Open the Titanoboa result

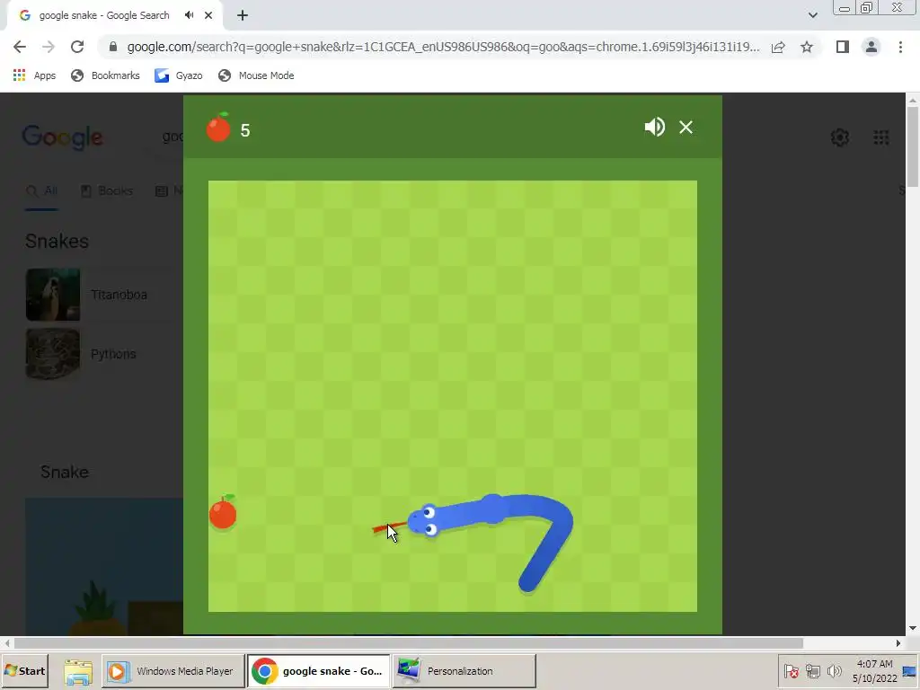coord(119,295)
